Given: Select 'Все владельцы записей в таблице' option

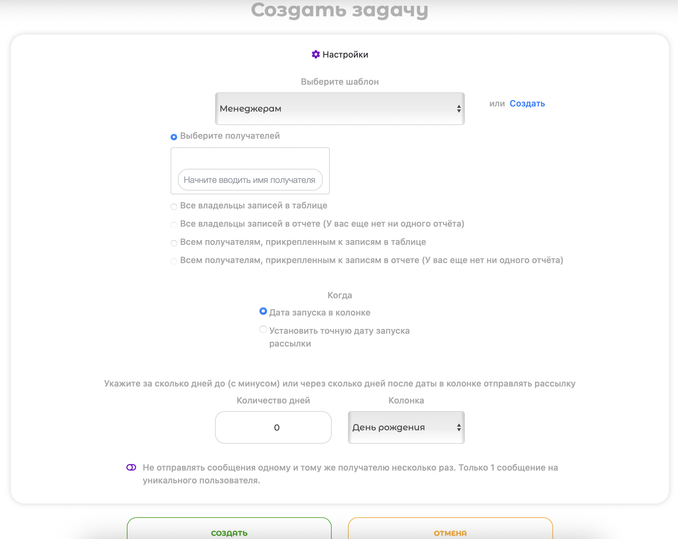Looking at the screenshot, I should tap(174, 207).
